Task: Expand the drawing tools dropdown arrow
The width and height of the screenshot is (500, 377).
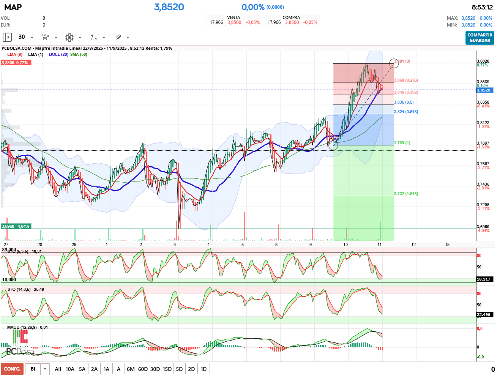Action: 128,38
